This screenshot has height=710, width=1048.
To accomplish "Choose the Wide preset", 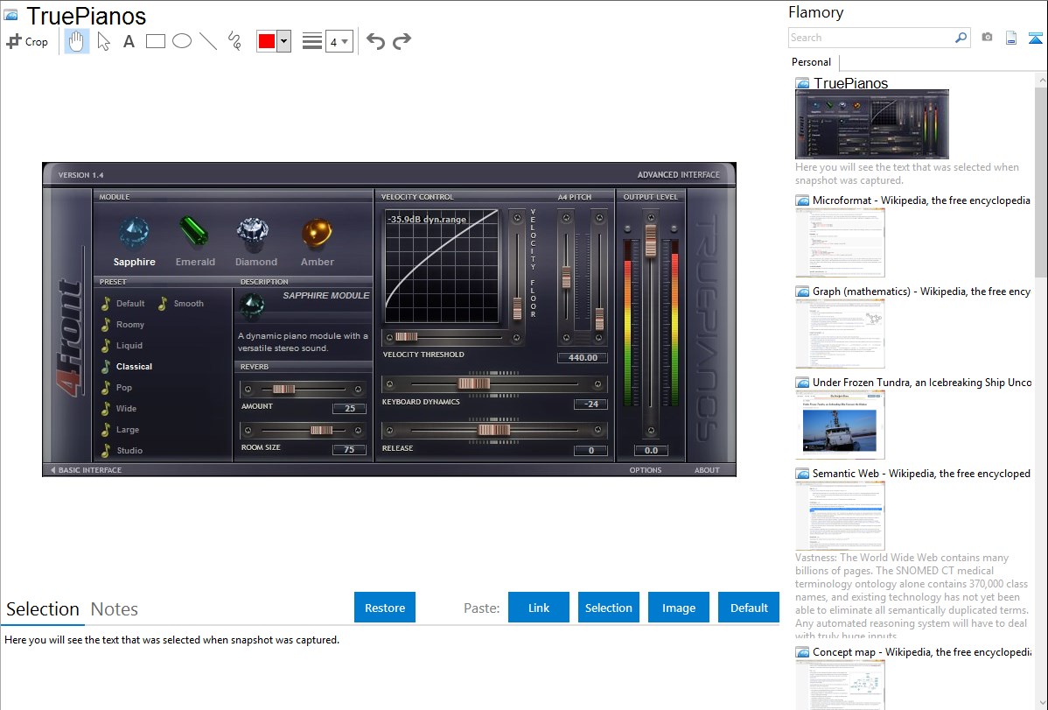I will coord(126,408).
